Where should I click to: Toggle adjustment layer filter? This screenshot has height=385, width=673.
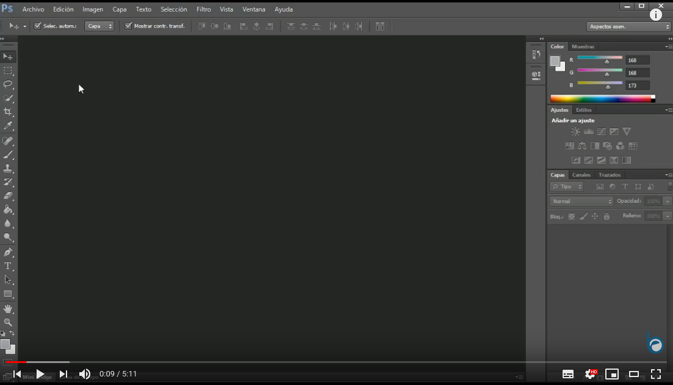(613, 187)
